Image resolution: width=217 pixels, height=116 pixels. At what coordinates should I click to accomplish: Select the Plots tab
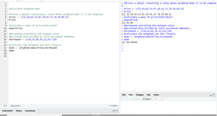click(131, 95)
